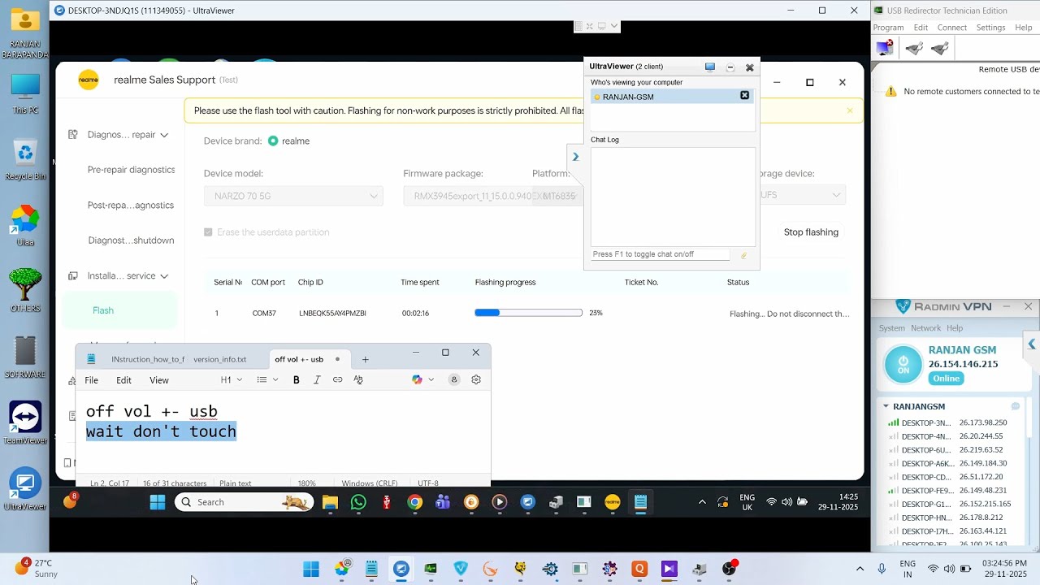Collapse the RANJANGSM network group

pos(886,406)
